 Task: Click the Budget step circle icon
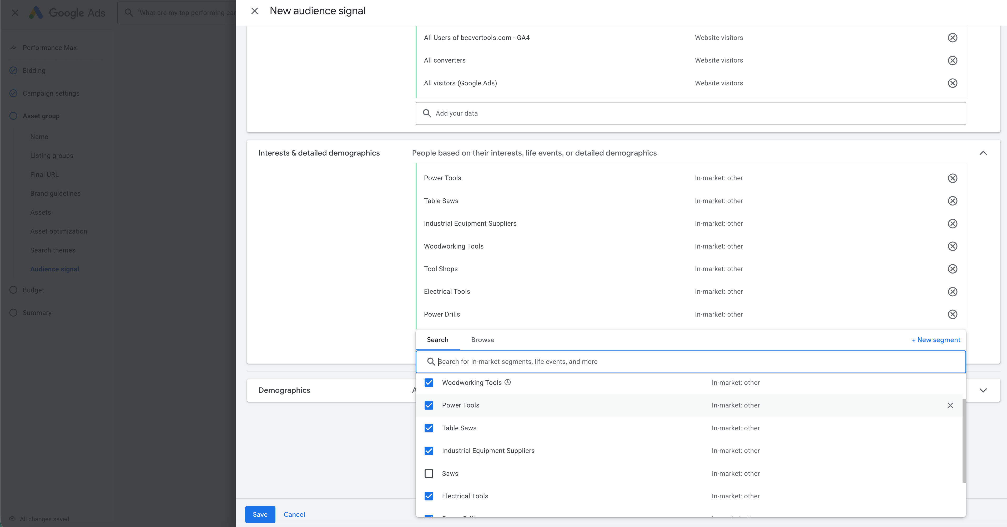(13, 290)
